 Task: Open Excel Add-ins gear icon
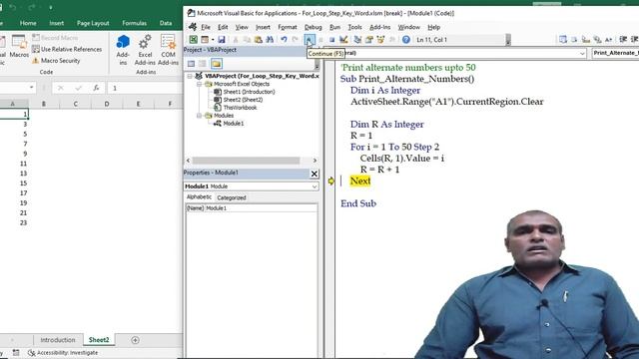145,50
